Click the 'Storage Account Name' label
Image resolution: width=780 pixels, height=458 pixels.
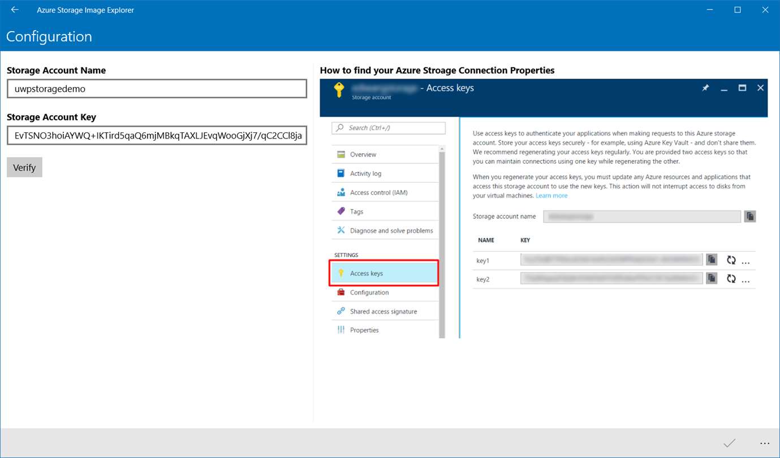click(56, 70)
